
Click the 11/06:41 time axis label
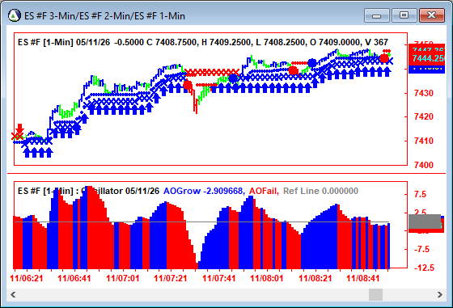point(74,278)
